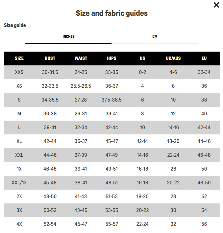This screenshot has width=223, height=233.
Task: Select the 4X size row label
Action: tap(19, 224)
